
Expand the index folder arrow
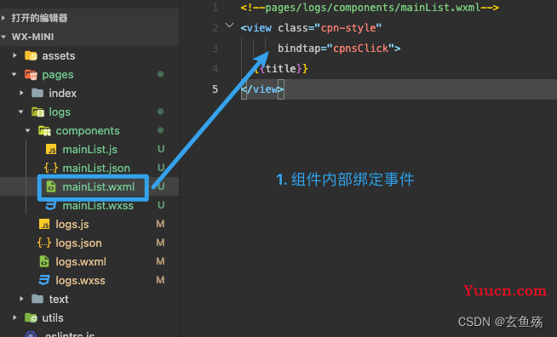(21, 93)
